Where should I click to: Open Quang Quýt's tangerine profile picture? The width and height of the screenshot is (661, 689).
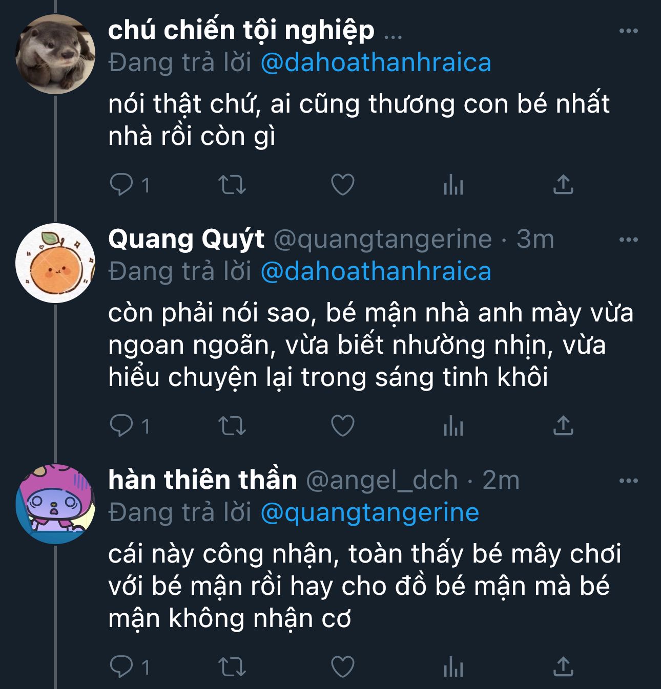pyautogui.click(x=55, y=263)
